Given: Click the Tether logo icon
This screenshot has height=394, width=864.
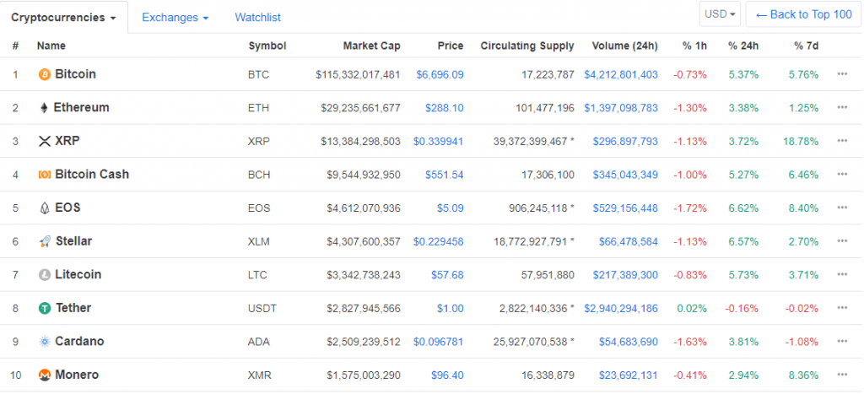Looking at the screenshot, I should click(x=45, y=308).
